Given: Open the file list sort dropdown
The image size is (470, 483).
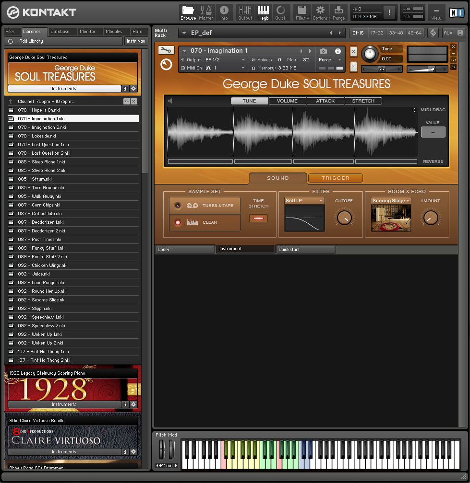Looking at the screenshot, I should pyautogui.click(x=127, y=102).
